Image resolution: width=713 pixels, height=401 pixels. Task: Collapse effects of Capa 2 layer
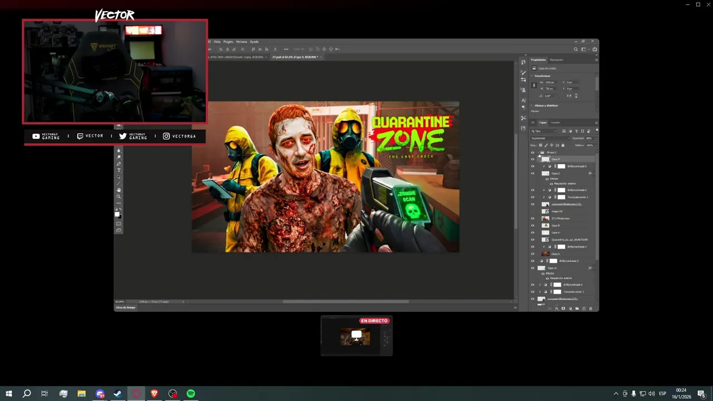pyautogui.click(x=594, y=173)
